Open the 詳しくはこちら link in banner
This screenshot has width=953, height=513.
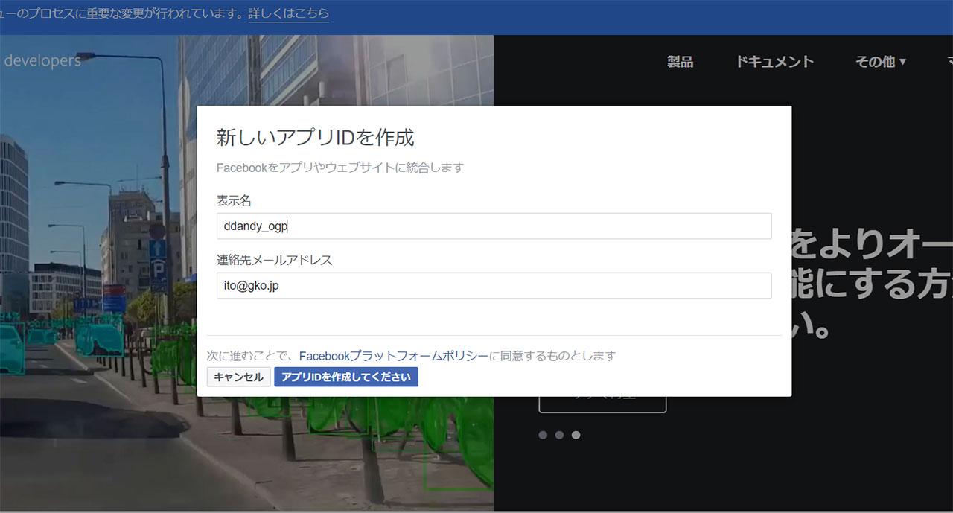289,13
